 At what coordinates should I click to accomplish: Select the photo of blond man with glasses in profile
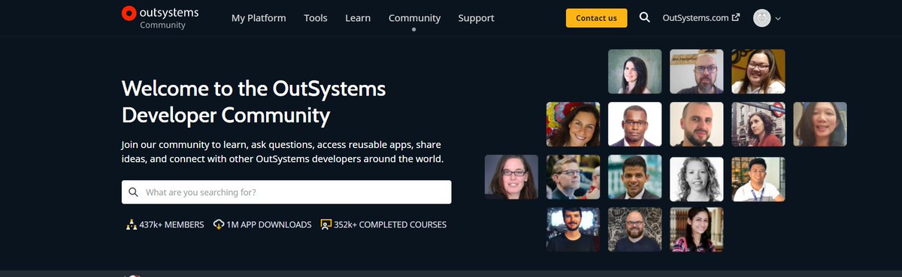tap(573, 177)
